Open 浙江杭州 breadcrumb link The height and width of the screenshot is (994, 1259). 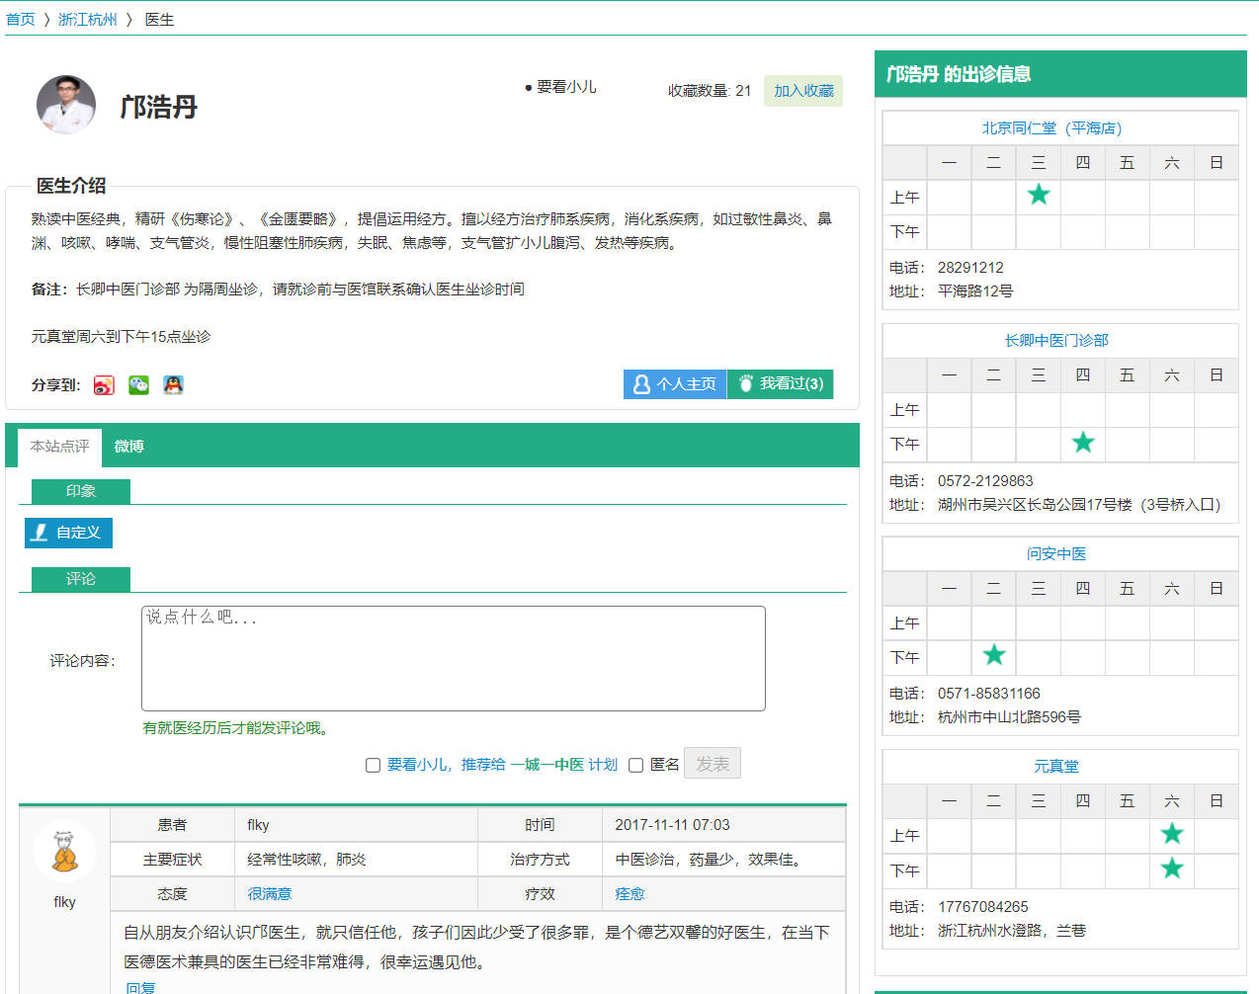pyautogui.click(x=87, y=20)
